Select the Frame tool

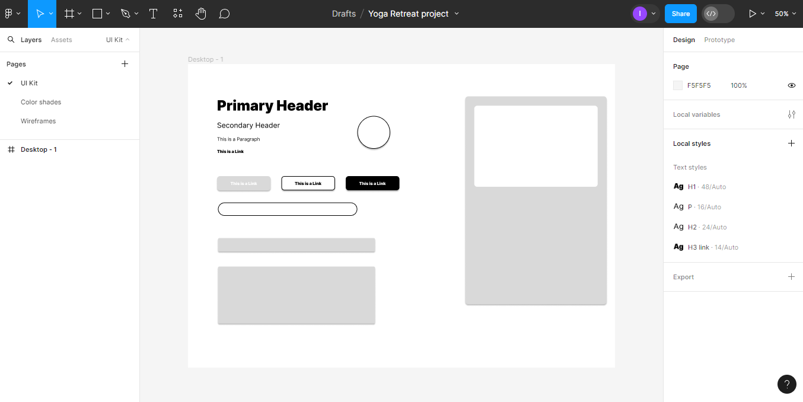69,14
